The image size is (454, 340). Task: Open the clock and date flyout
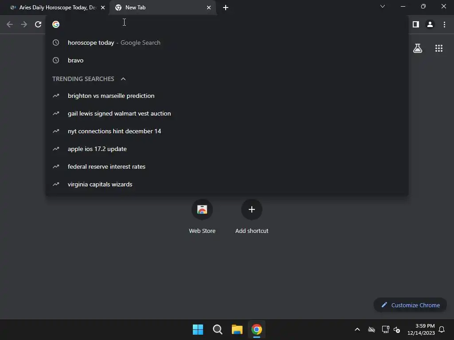tap(421, 329)
